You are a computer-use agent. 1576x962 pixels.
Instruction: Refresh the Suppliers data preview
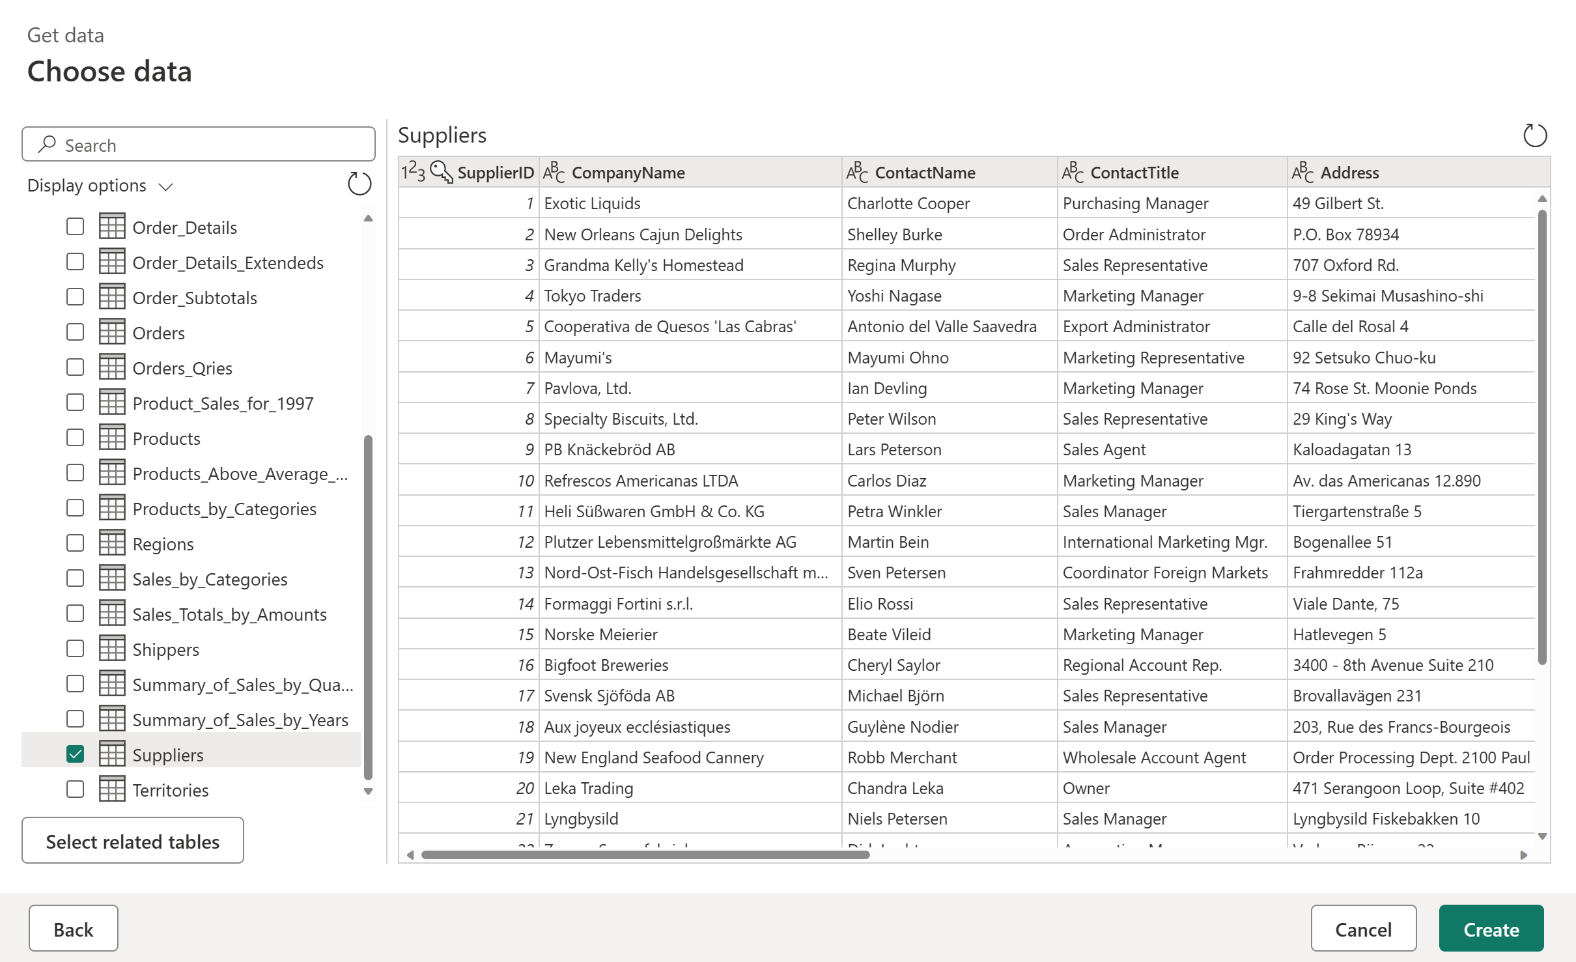coord(1534,135)
